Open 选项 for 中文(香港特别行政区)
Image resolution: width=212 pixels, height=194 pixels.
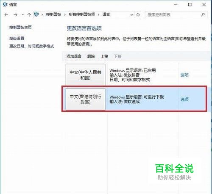point(184,100)
